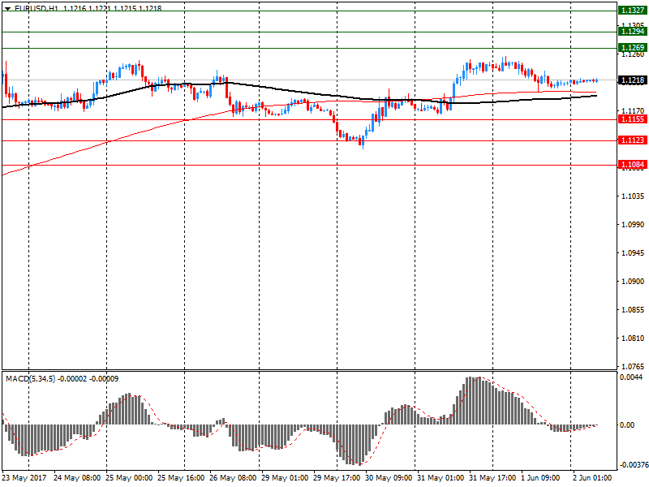
Task: Click the 29 May 17:00 time label
Action: pyautogui.click(x=337, y=478)
